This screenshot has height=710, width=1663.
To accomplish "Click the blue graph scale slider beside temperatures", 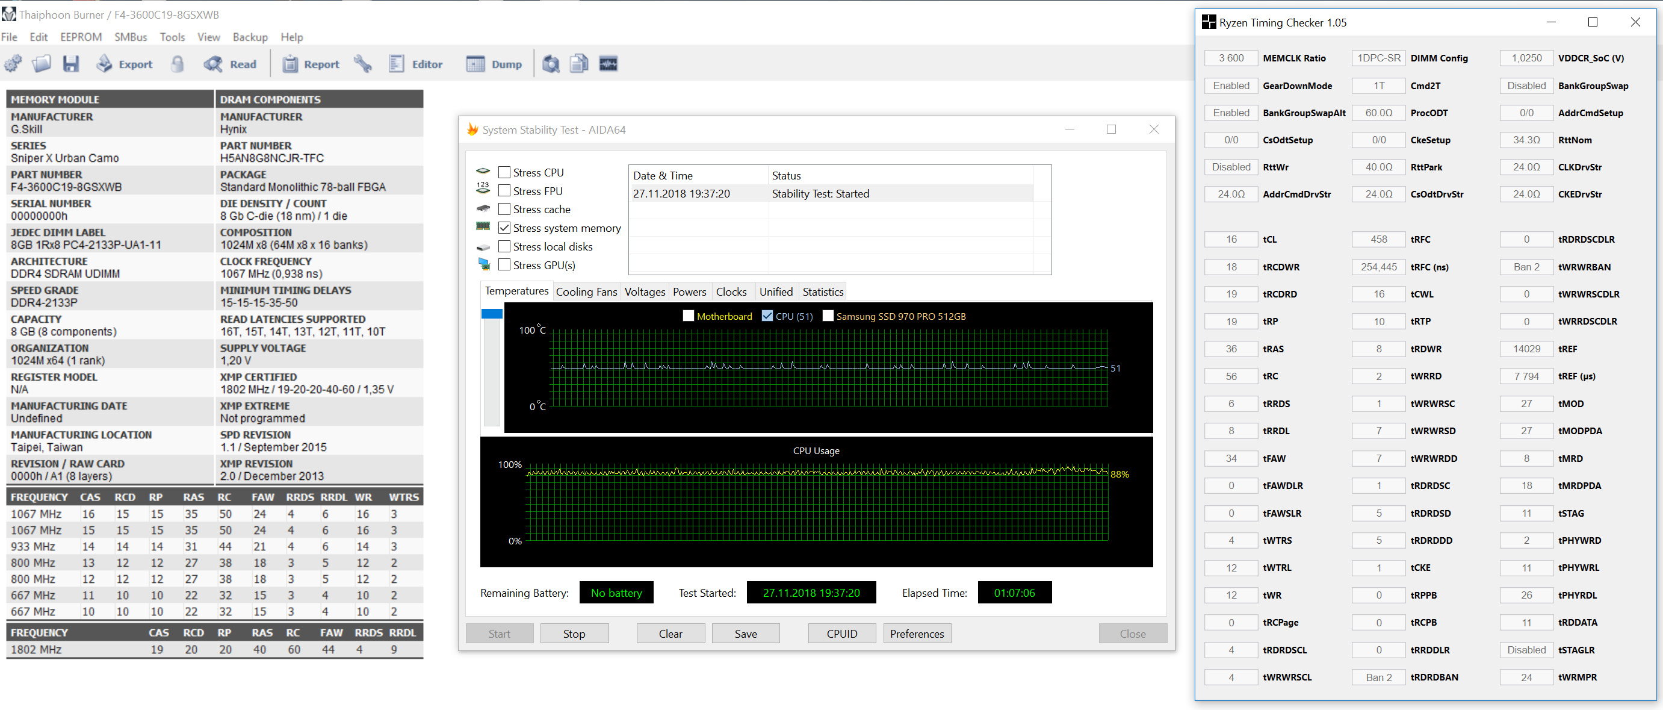I will [492, 314].
